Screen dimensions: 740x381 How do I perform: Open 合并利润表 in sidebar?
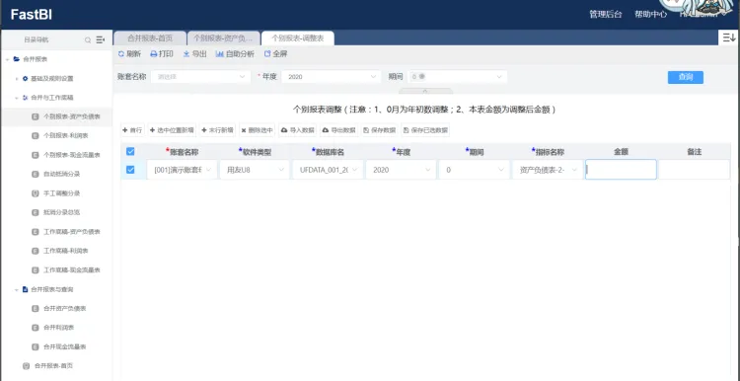(58, 328)
